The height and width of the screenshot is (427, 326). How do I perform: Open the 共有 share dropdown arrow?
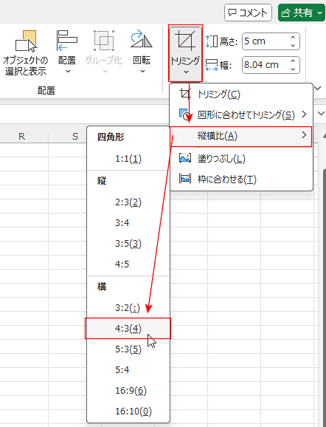click(319, 13)
